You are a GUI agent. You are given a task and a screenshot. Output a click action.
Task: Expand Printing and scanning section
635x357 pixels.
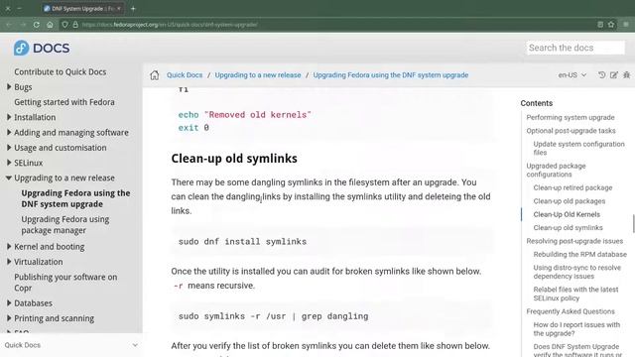pos(9,318)
